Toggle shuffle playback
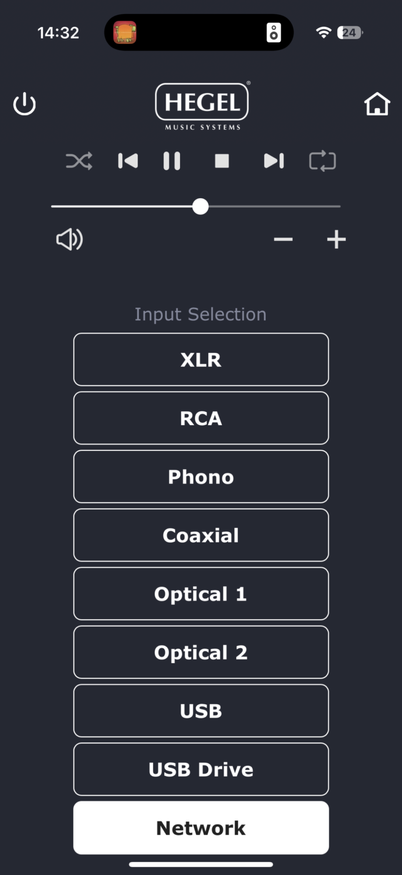Viewport: 402px width, 875px height. click(x=79, y=161)
